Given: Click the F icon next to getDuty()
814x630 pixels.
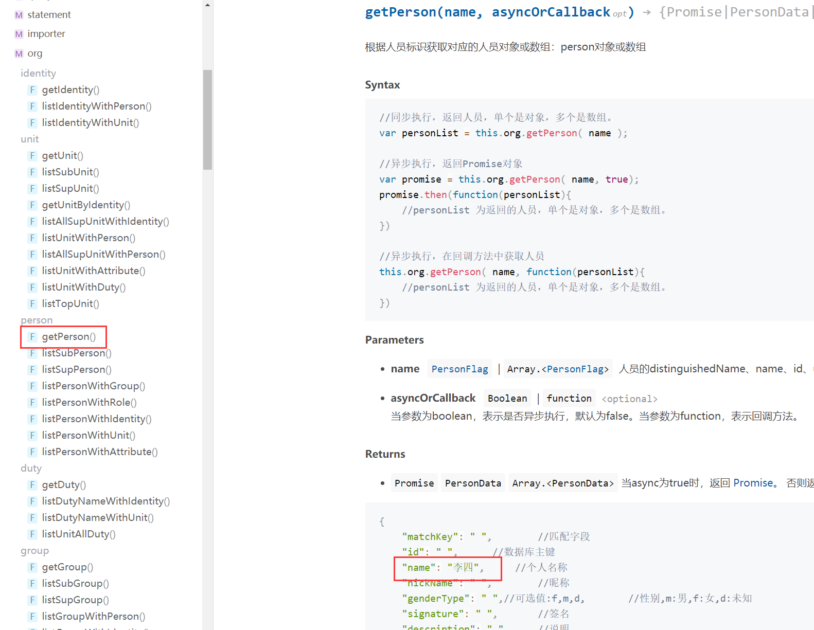Looking at the screenshot, I should [x=32, y=484].
